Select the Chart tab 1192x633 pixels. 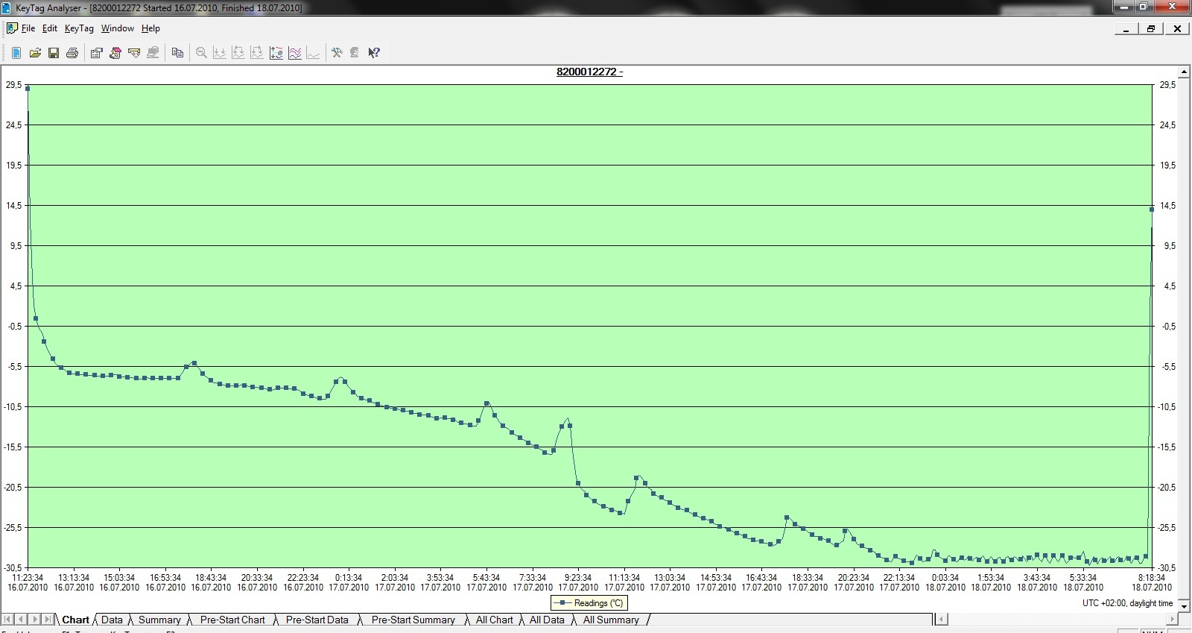75,620
